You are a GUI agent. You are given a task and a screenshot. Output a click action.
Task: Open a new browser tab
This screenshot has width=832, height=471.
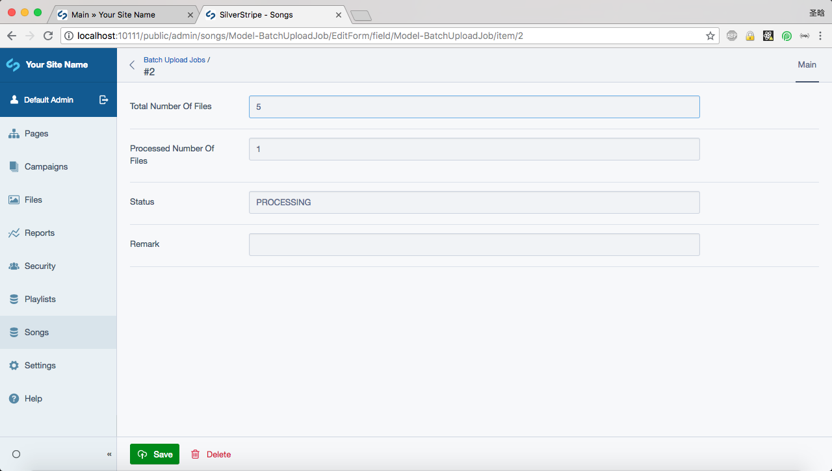click(x=361, y=16)
